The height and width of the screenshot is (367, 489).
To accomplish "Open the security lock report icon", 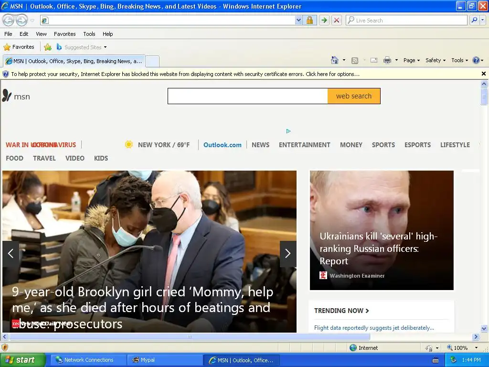I will 309,20.
